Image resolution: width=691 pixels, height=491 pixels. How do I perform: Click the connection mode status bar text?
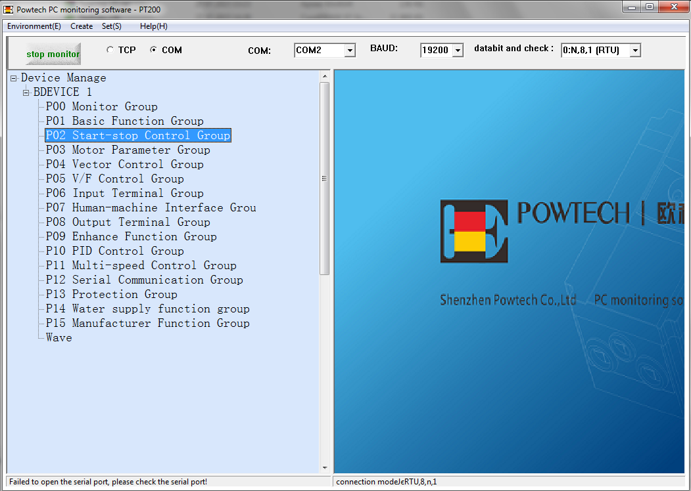pyautogui.click(x=387, y=482)
